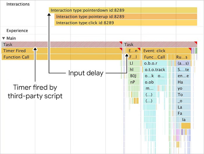Click the red long-task warning corner on the first Task

(x=121, y=42)
